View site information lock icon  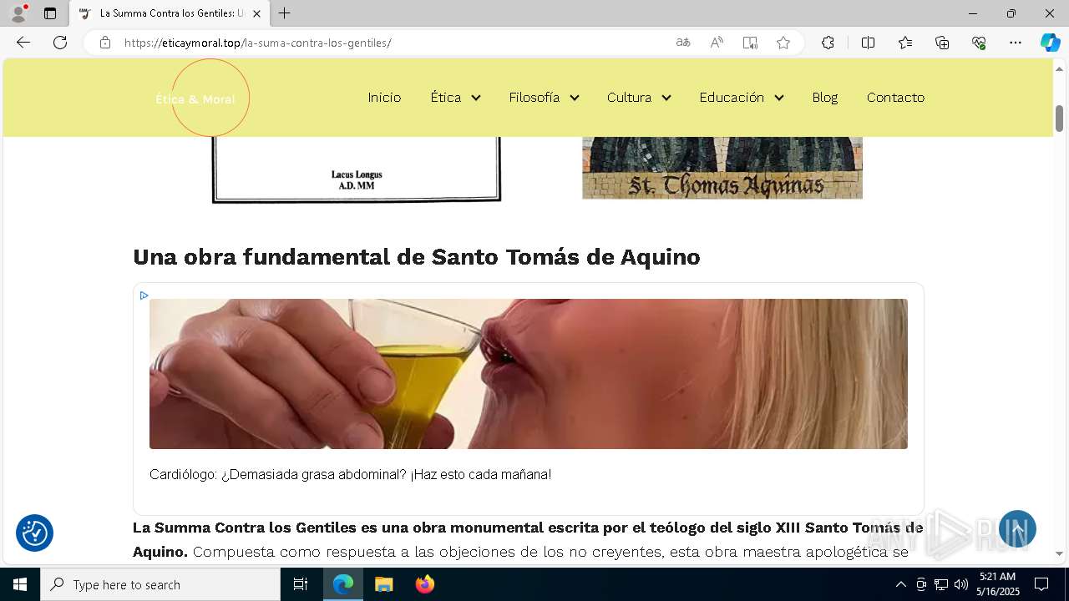click(x=105, y=43)
